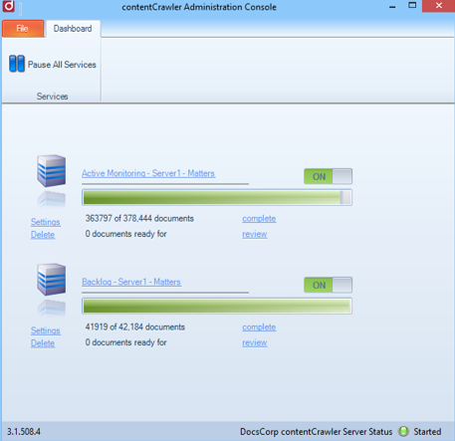Delete the Backlog service
The width and height of the screenshot is (455, 441).
point(43,343)
